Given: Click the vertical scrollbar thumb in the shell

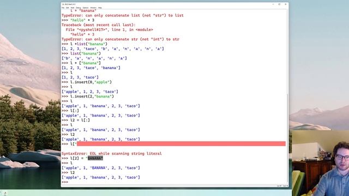Looking at the screenshot, I should [x=287, y=138].
